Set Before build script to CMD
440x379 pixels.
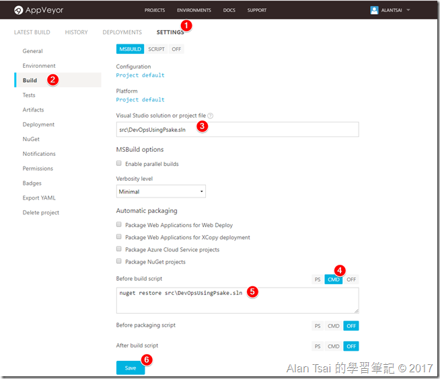(x=334, y=280)
